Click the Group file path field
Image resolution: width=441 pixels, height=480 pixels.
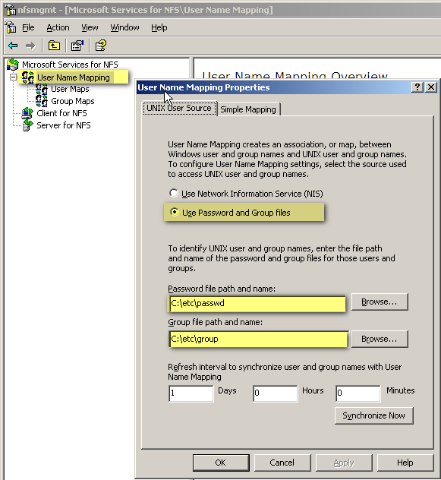[x=258, y=339]
